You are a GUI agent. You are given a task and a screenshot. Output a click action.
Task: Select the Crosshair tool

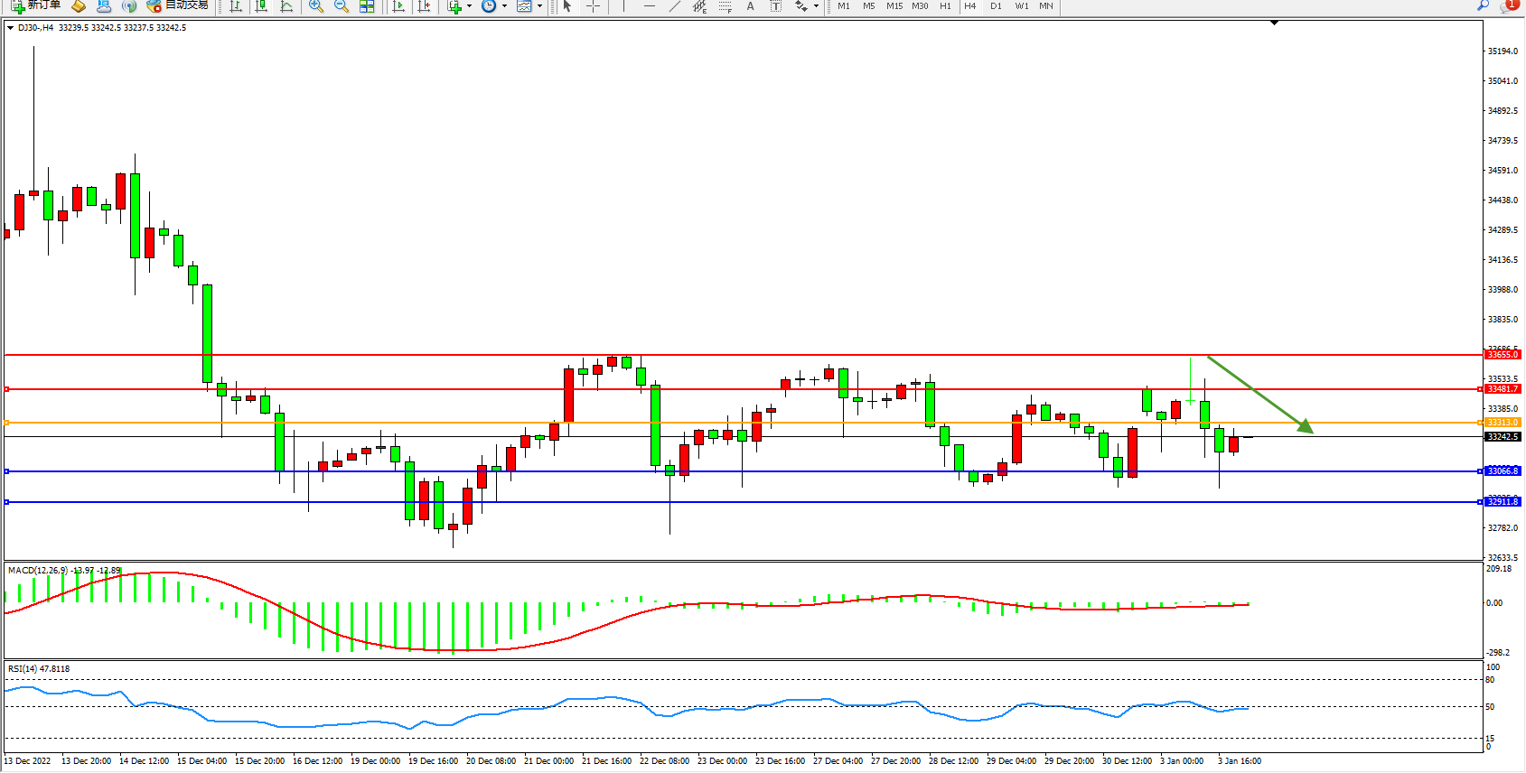pyautogui.click(x=593, y=6)
